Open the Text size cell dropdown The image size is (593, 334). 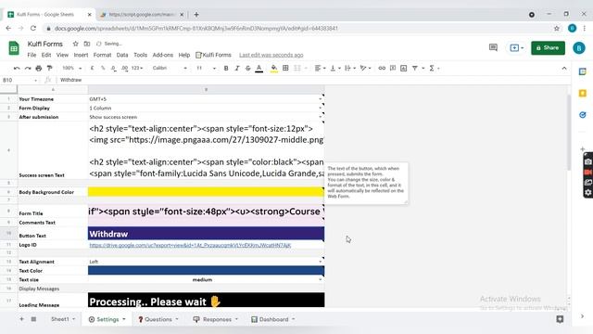click(x=321, y=280)
